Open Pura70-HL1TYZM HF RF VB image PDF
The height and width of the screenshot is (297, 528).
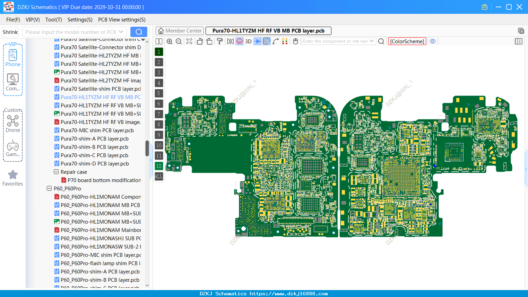coord(97,122)
